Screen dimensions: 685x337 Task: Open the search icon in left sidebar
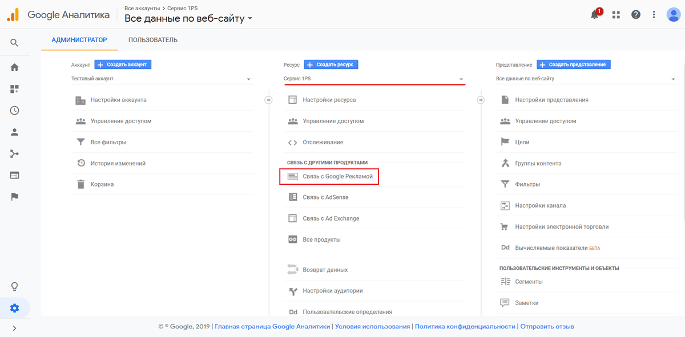point(14,43)
